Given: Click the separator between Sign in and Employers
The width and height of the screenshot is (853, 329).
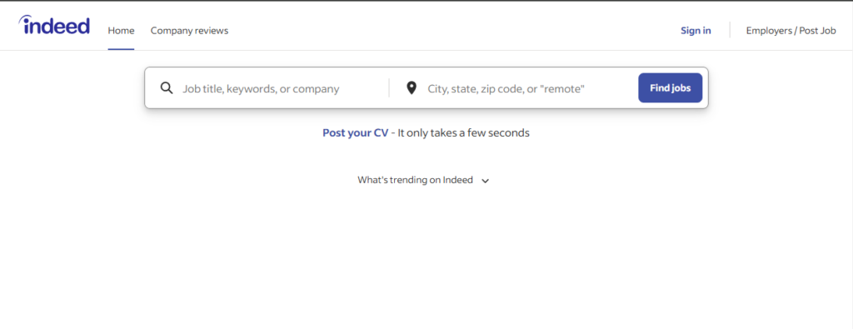Looking at the screenshot, I should coord(730,30).
